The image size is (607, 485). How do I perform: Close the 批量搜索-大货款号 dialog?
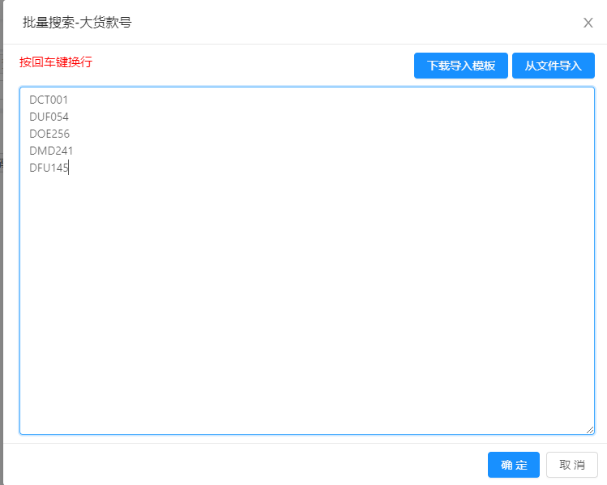588,23
